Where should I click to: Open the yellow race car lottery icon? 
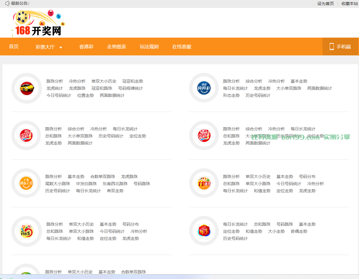26,88
